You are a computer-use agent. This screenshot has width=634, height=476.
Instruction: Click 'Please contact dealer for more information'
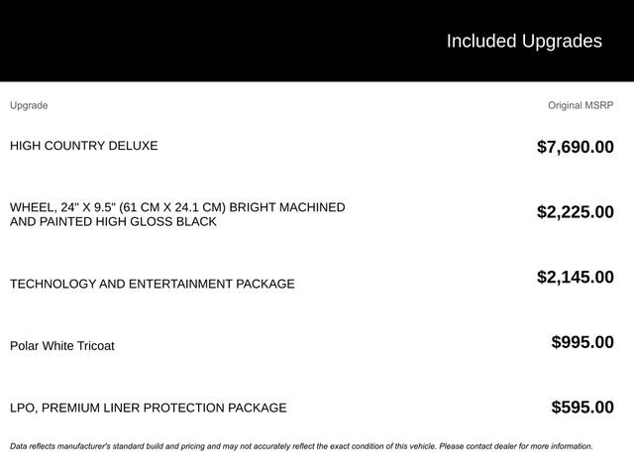pos(516,446)
